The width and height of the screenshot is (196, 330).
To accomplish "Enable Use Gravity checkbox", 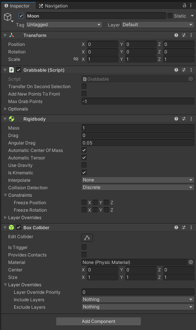I will point(84,165).
